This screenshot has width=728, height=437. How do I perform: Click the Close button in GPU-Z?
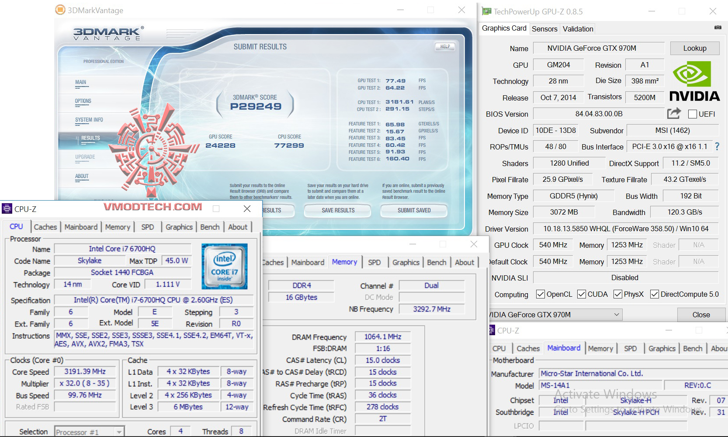(x=701, y=315)
